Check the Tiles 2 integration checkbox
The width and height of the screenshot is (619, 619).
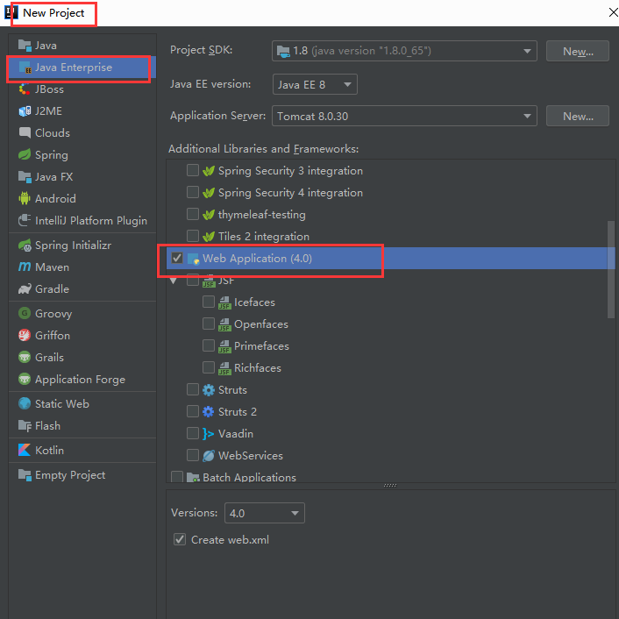tap(193, 236)
